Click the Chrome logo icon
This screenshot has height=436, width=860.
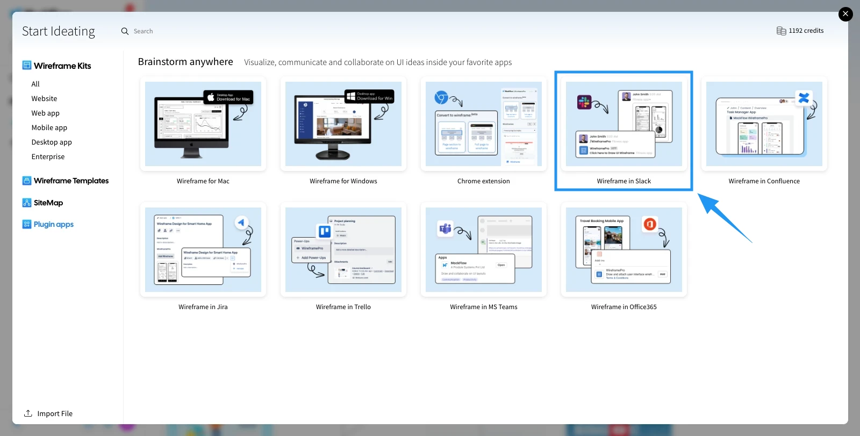coord(441,97)
